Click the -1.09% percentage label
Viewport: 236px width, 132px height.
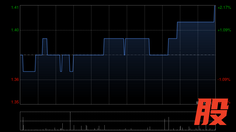click(x=224, y=80)
